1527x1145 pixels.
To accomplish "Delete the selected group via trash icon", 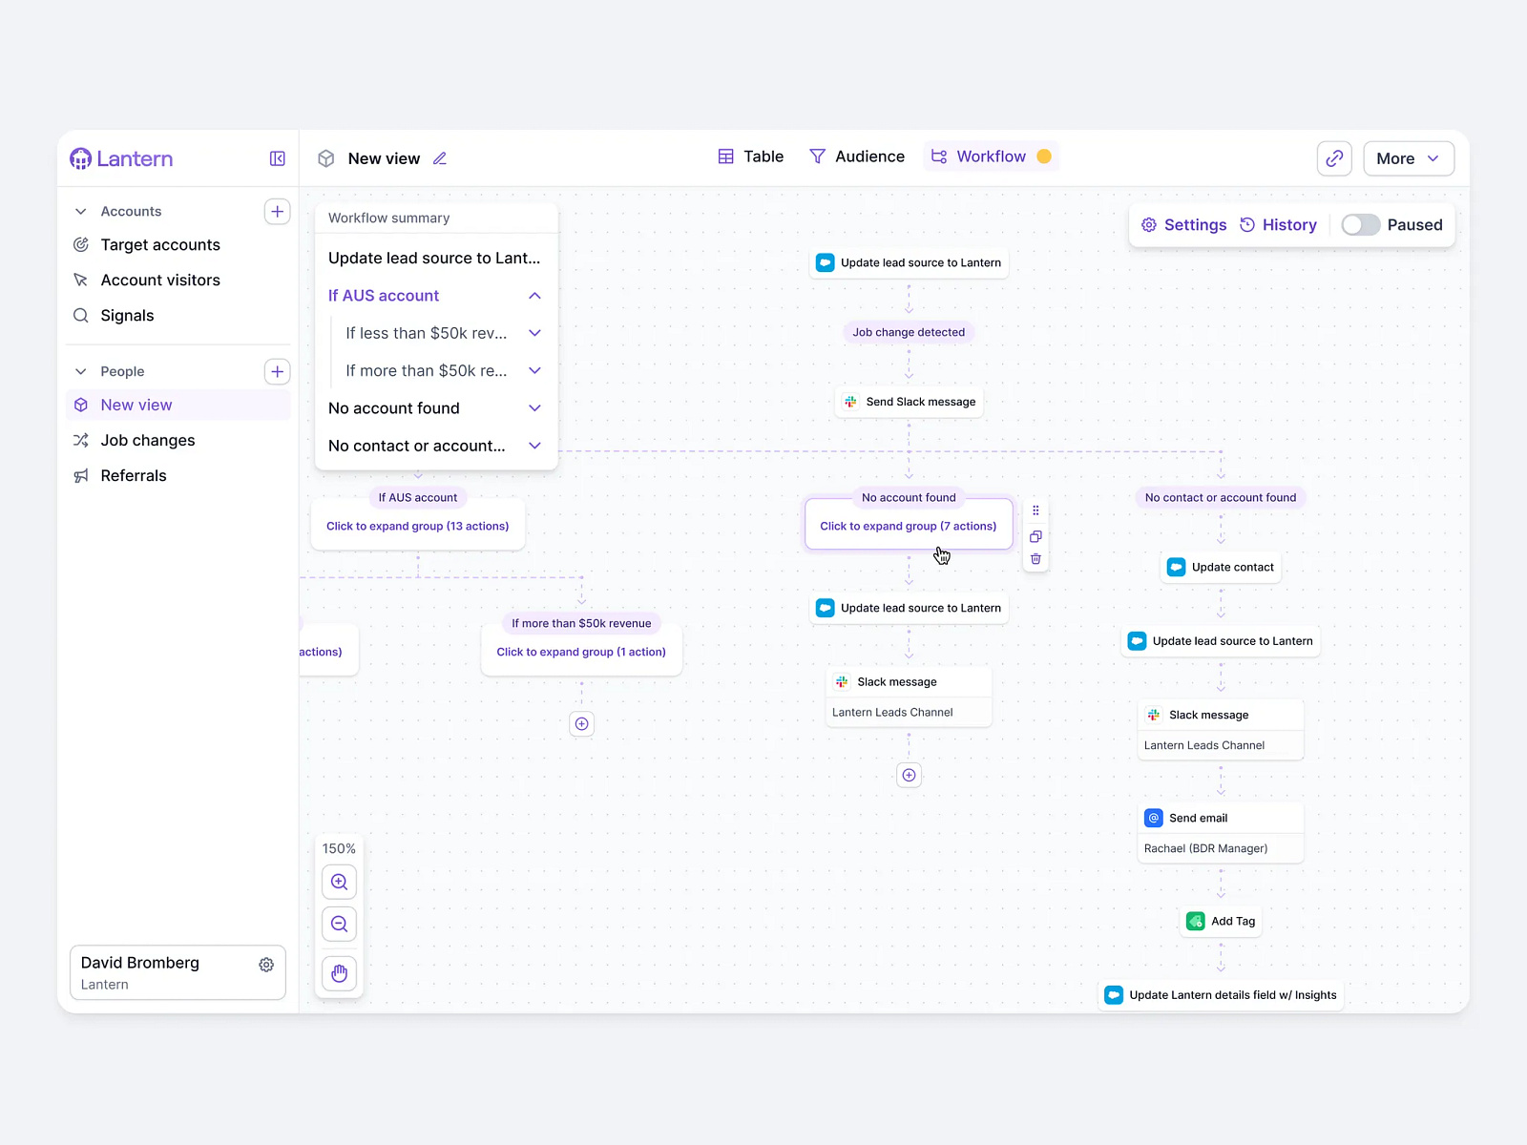I will point(1035,560).
